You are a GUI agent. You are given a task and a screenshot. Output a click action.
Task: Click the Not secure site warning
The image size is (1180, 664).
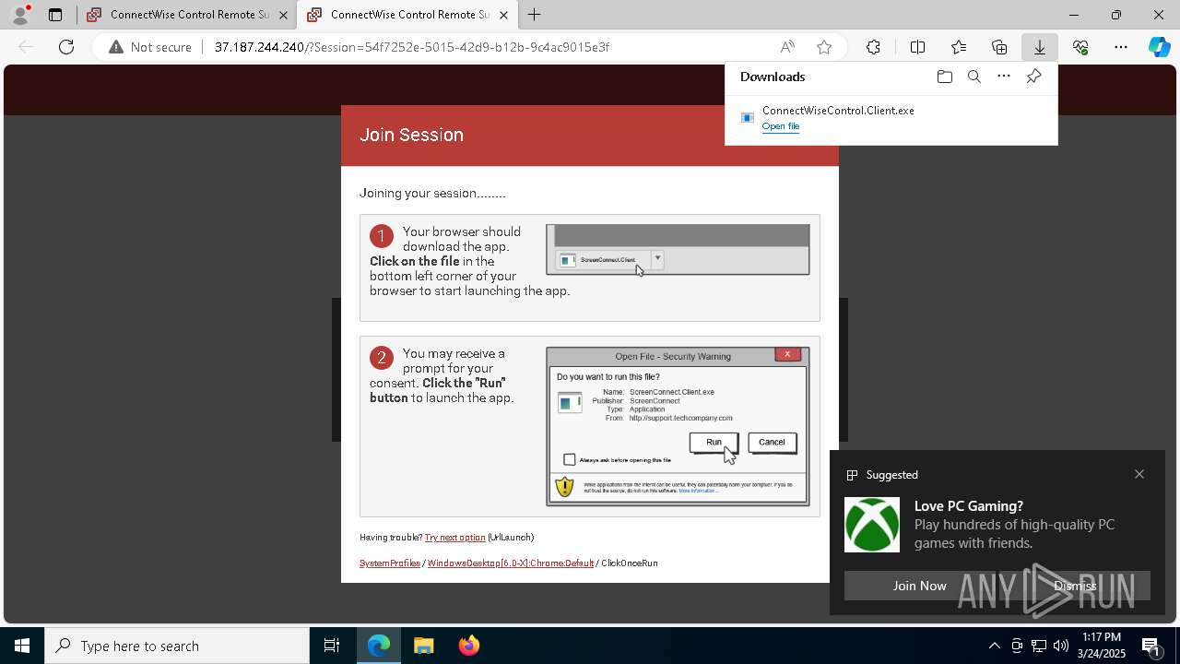tap(150, 47)
